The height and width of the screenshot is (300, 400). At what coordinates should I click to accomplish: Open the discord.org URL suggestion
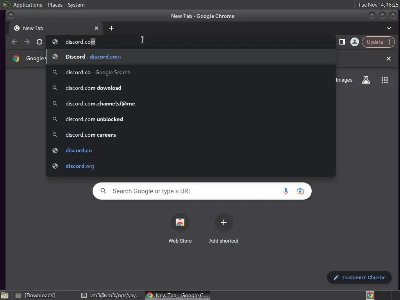pyautogui.click(x=191, y=166)
